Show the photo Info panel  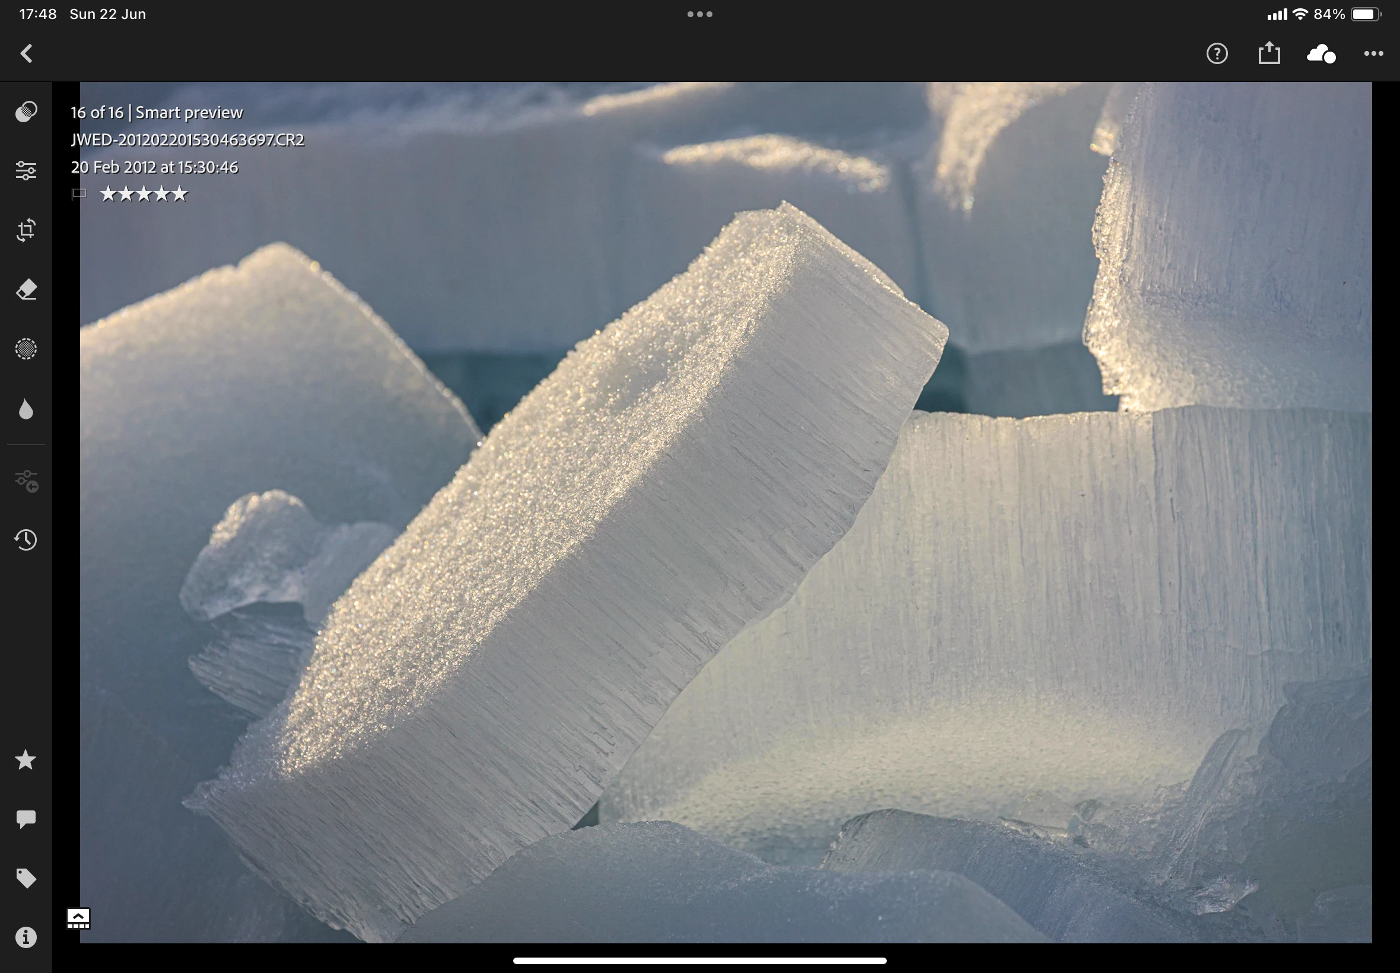[x=26, y=937]
